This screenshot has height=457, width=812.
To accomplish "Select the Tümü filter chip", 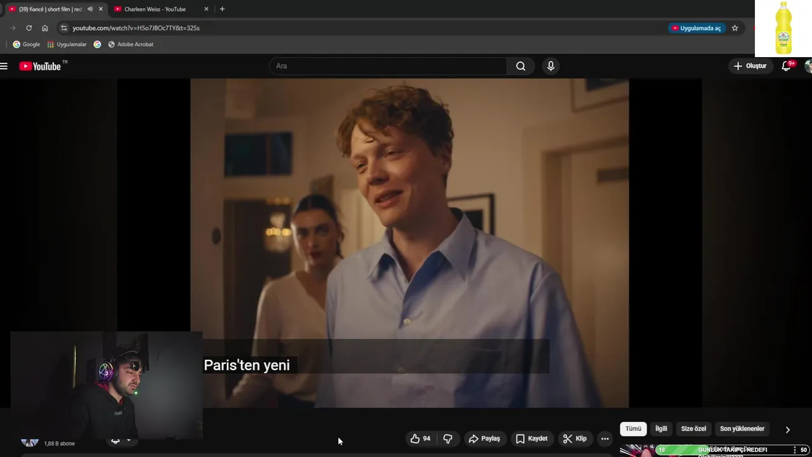I will point(633,429).
